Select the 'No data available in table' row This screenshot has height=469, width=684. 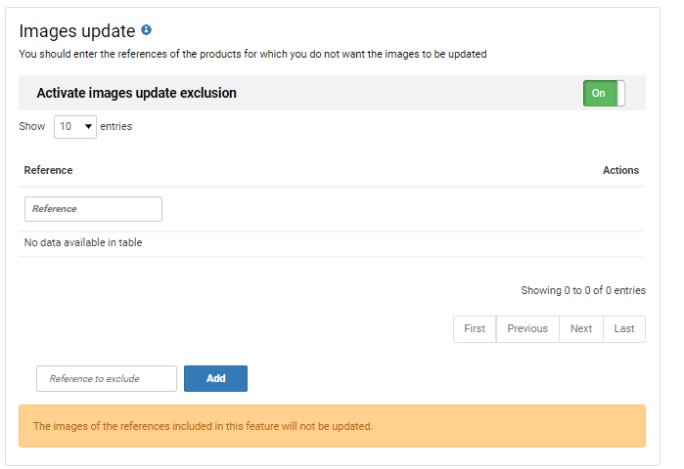click(x=83, y=242)
